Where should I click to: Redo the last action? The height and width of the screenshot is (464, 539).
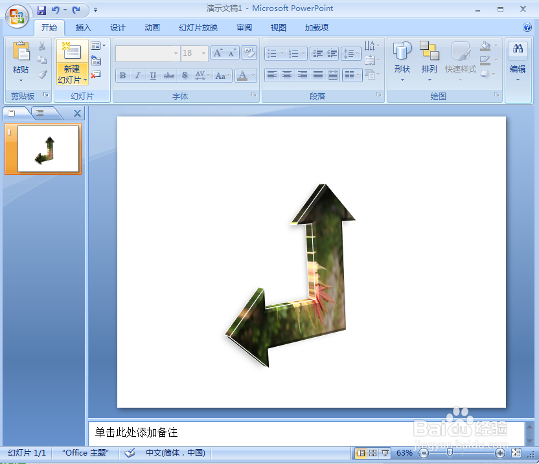tap(76, 10)
